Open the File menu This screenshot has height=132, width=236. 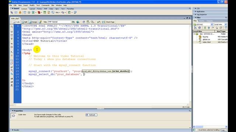coord(11,5)
